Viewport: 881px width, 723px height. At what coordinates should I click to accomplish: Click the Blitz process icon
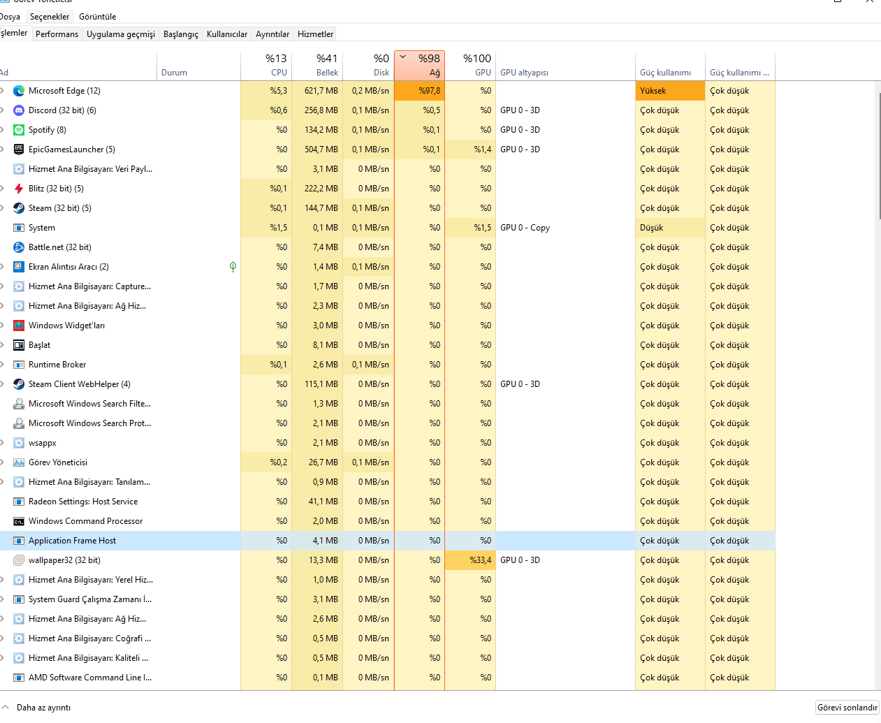click(19, 189)
